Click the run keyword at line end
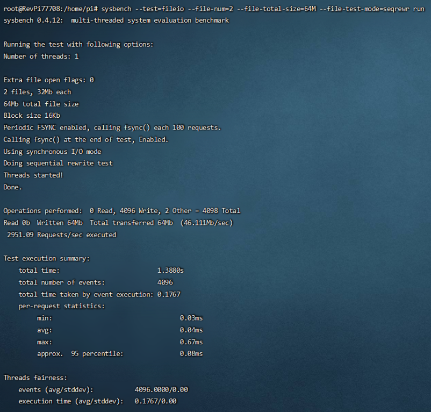 pyautogui.click(x=419, y=9)
